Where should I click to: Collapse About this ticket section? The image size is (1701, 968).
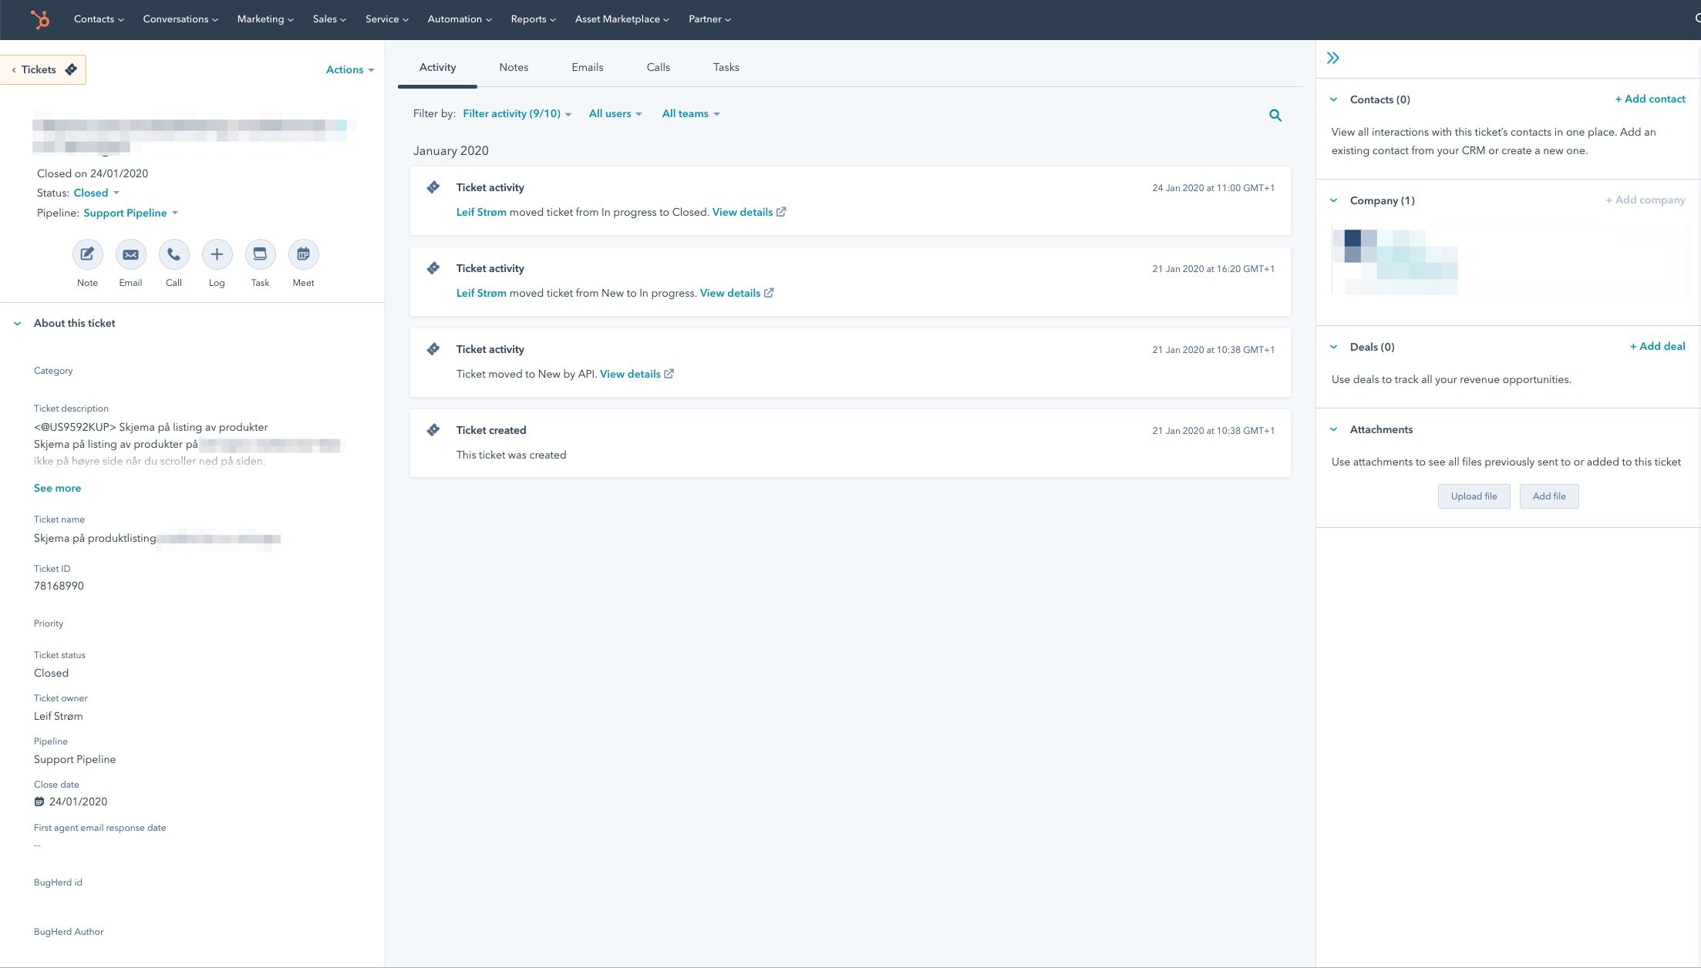pyautogui.click(x=17, y=324)
